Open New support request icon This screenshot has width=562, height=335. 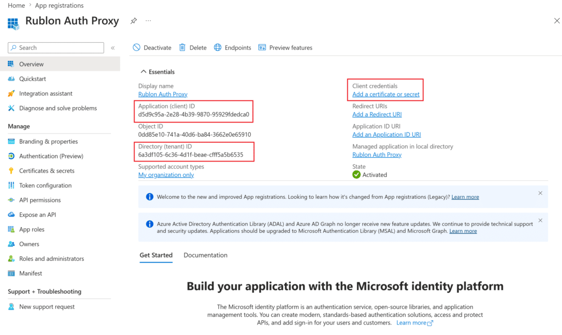pyautogui.click(x=11, y=306)
